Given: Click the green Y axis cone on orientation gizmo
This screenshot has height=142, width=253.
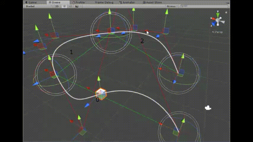Looking at the screenshot, I should click(218, 15).
